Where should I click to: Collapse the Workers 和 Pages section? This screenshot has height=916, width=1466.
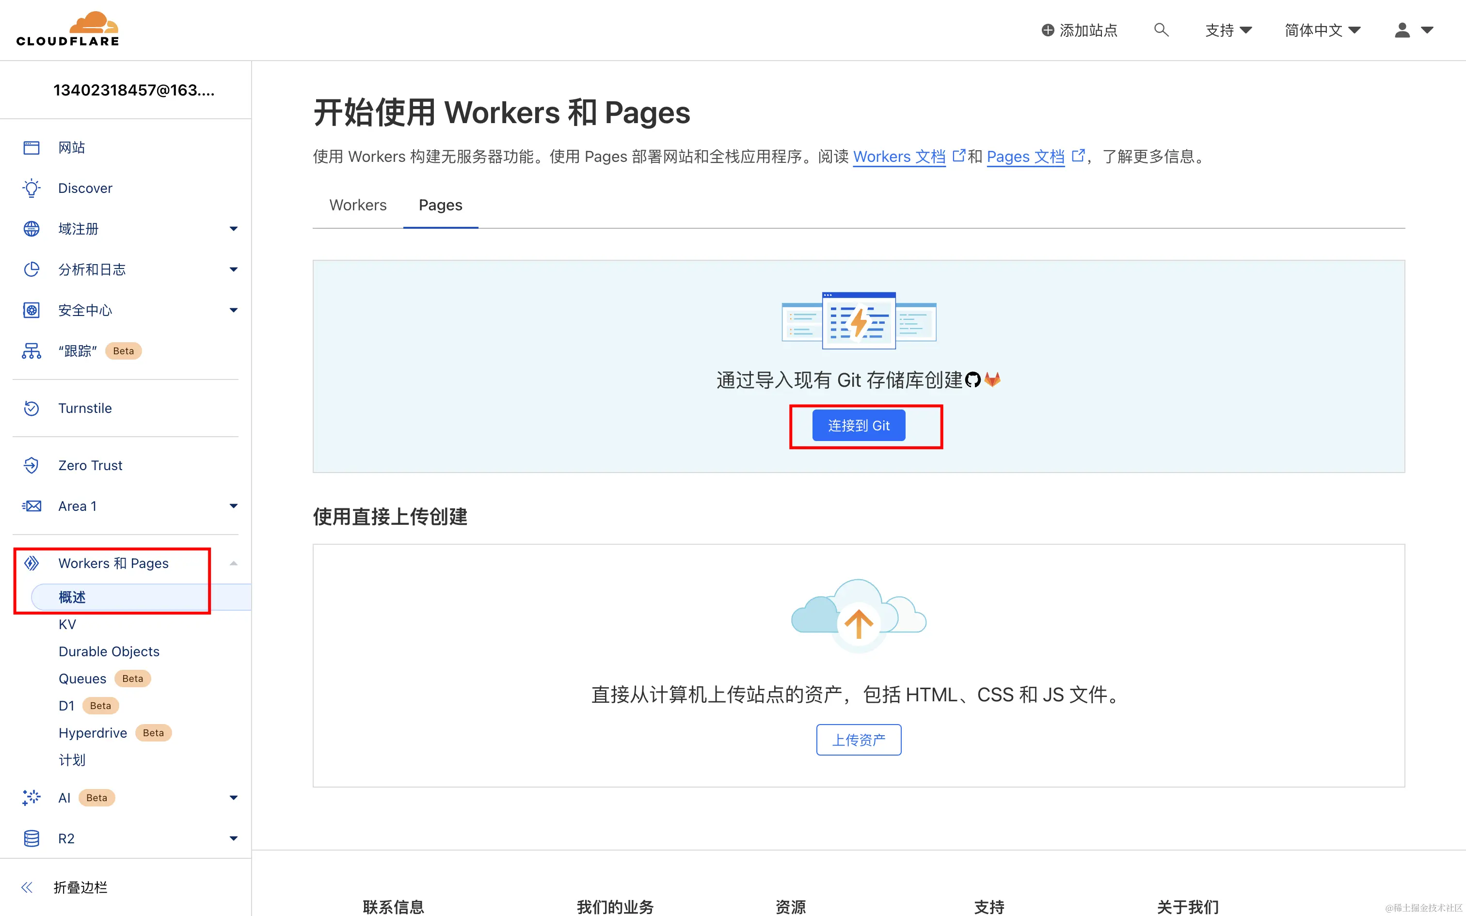point(233,563)
